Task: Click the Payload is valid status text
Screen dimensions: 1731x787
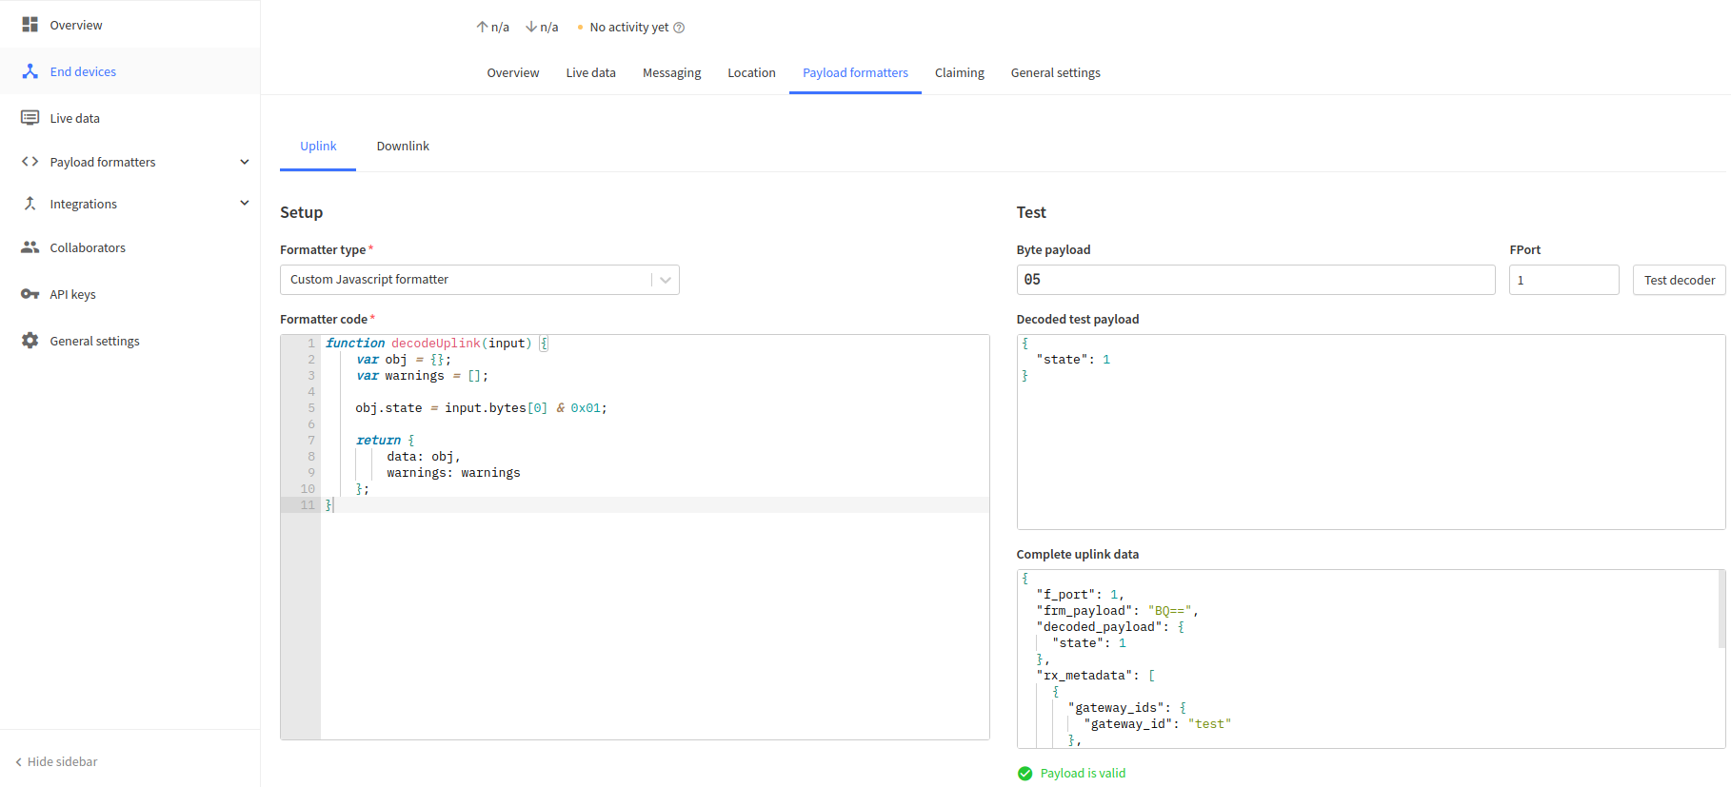Action: coord(1083,774)
